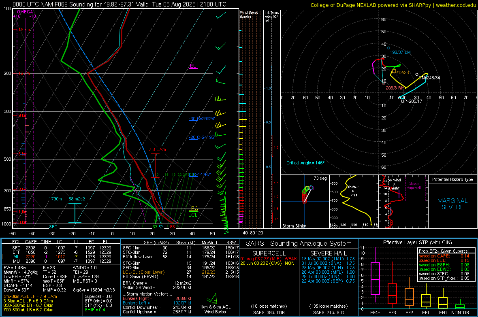
Task: Click the Sfc-3km AGL LR = 7.9 C/km line
Action: [x=30, y=296]
